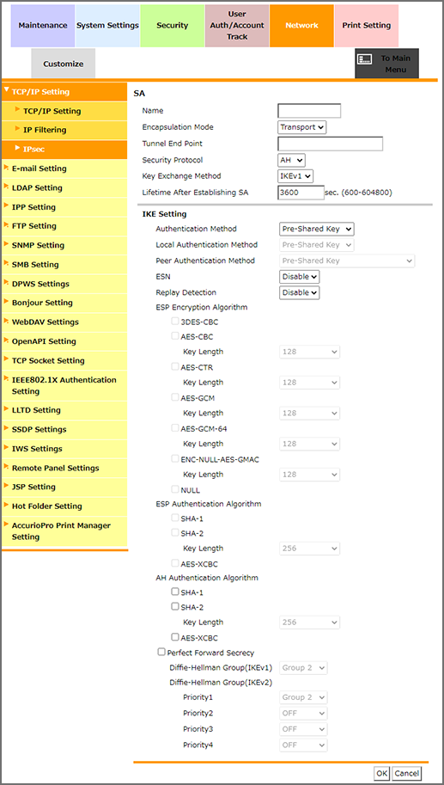This screenshot has width=444, height=785.
Task: Open the Key Exchange Method dropdown
Action: click(x=295, y=176)
